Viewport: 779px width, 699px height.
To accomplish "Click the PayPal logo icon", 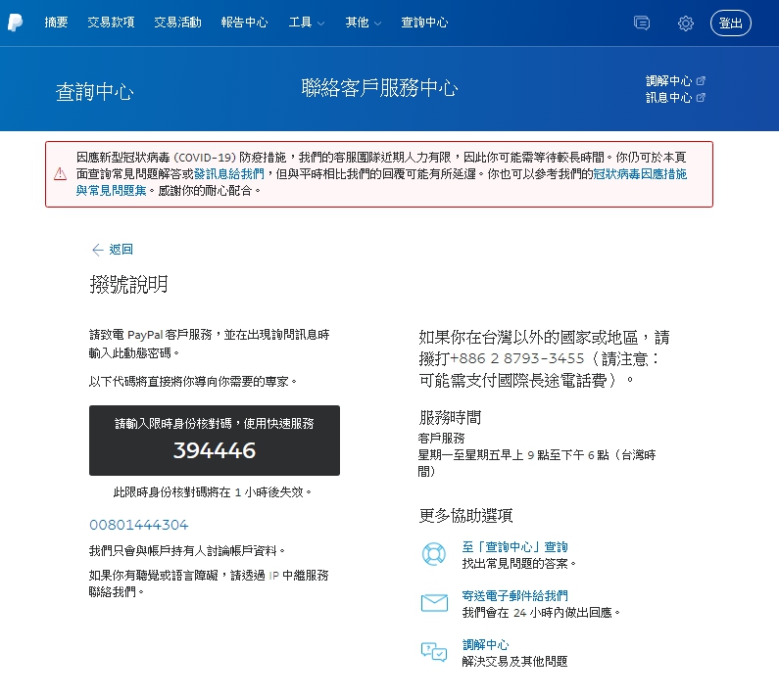I will (16, 23).
